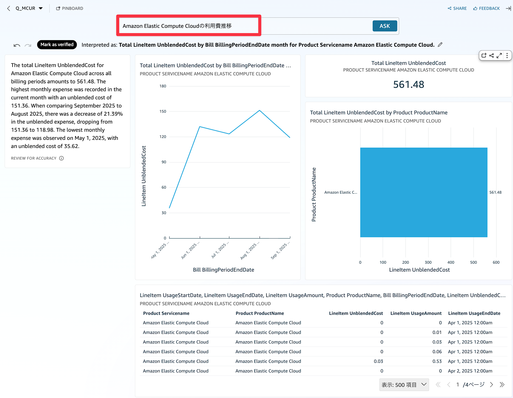Expand the KPI visual to full screen
The image size is (513, 398).
499,55
